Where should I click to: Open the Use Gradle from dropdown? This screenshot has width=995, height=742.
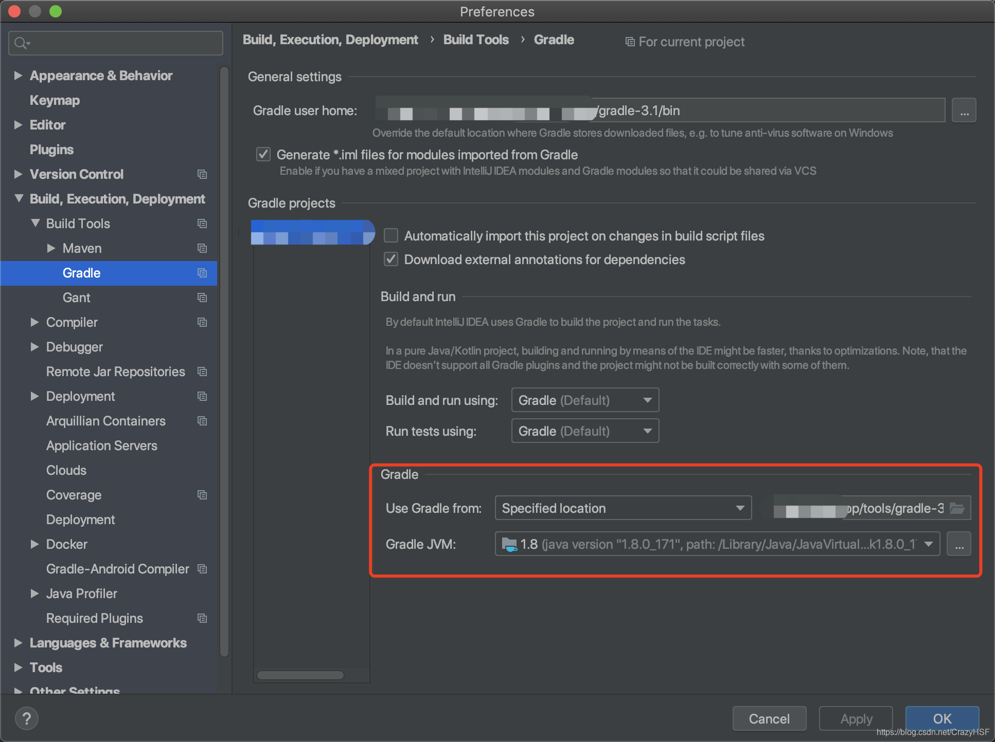[623, 508]
